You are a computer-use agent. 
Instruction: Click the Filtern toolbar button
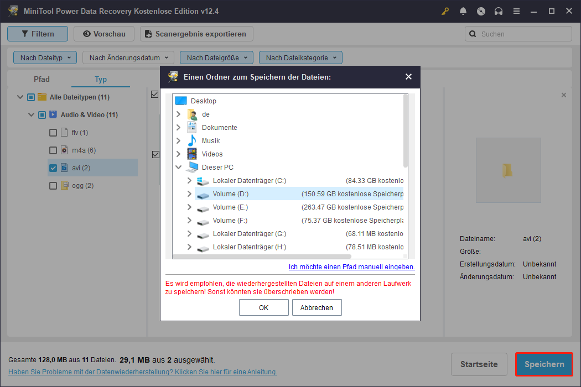[x=38, y=34]
